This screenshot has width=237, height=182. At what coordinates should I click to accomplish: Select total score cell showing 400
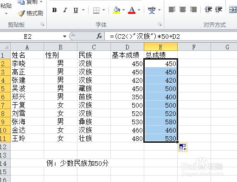coord(160,97)
